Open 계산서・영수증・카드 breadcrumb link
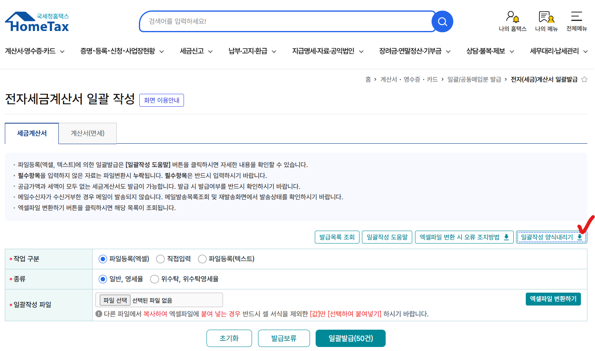The width and height of the screenshot is (595, 351). [409, 79]
